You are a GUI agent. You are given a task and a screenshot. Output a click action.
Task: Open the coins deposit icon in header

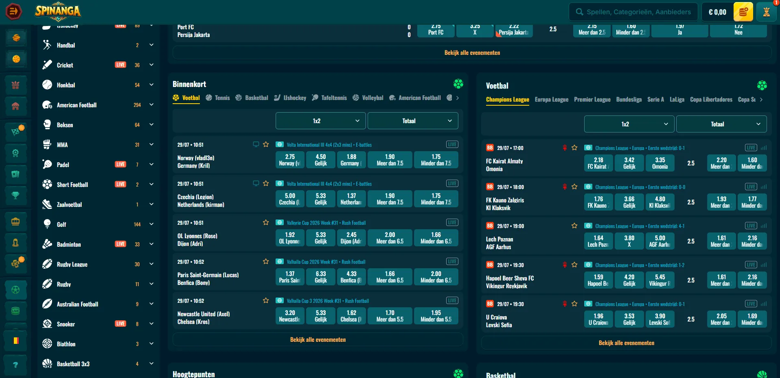(743, 12)
